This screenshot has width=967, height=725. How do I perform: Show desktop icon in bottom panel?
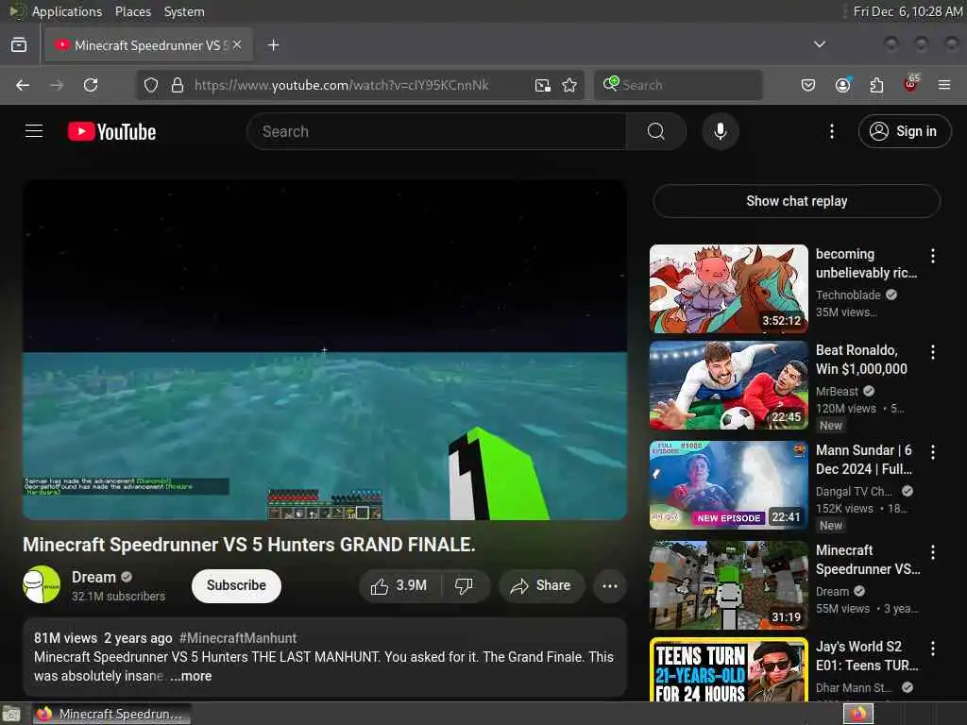(11, 714)
